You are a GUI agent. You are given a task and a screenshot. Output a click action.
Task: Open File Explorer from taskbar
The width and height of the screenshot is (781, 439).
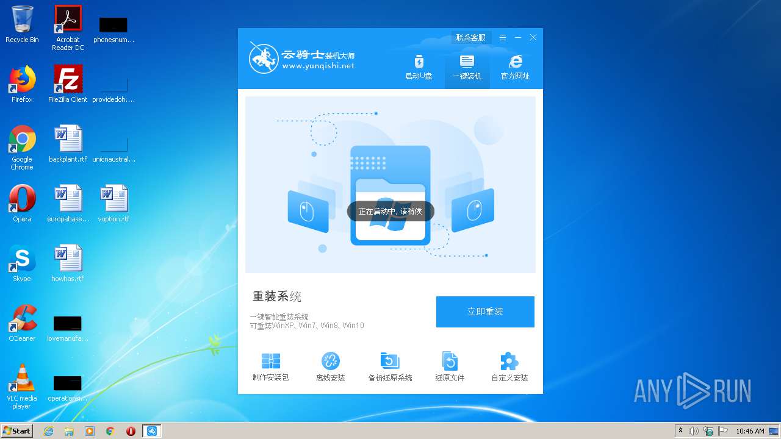(69, 431)
